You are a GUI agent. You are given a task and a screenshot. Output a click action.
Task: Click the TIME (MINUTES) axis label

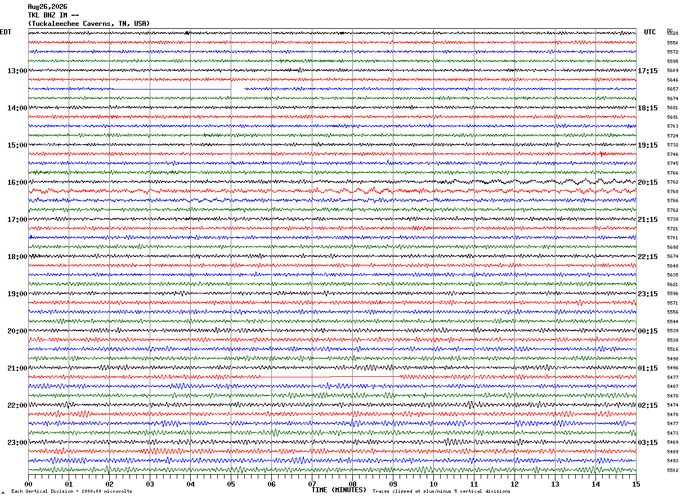tap(339, 490)
